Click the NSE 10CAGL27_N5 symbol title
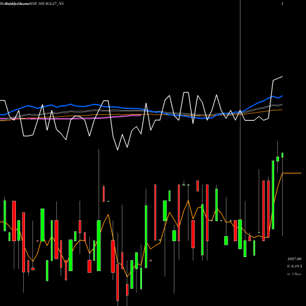The width and height of the screenshot is (306, 306). coord(48,4)
